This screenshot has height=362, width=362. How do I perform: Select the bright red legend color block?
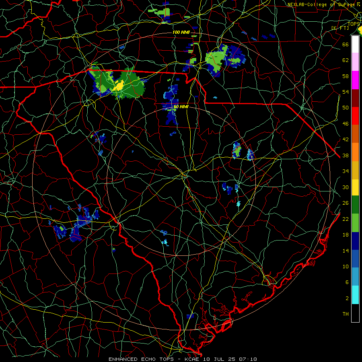(x=355, y=116)
